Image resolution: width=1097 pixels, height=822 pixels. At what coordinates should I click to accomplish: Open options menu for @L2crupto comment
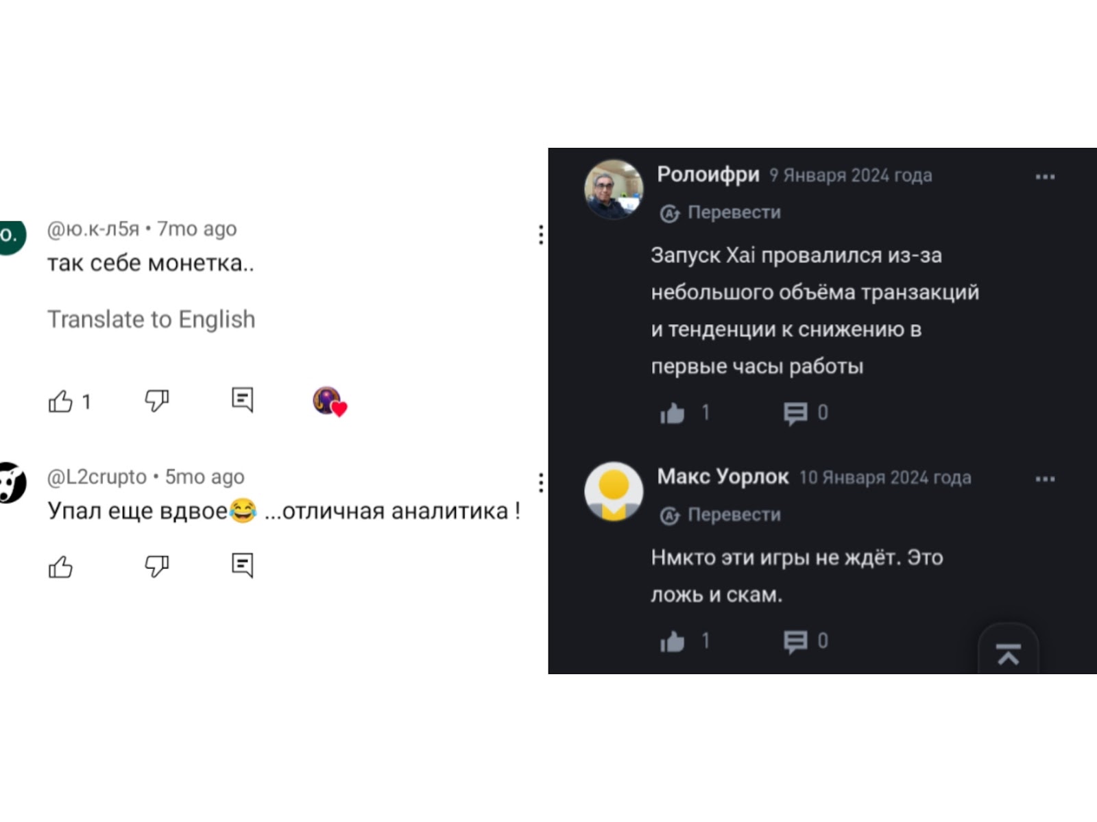click(541, 483)
